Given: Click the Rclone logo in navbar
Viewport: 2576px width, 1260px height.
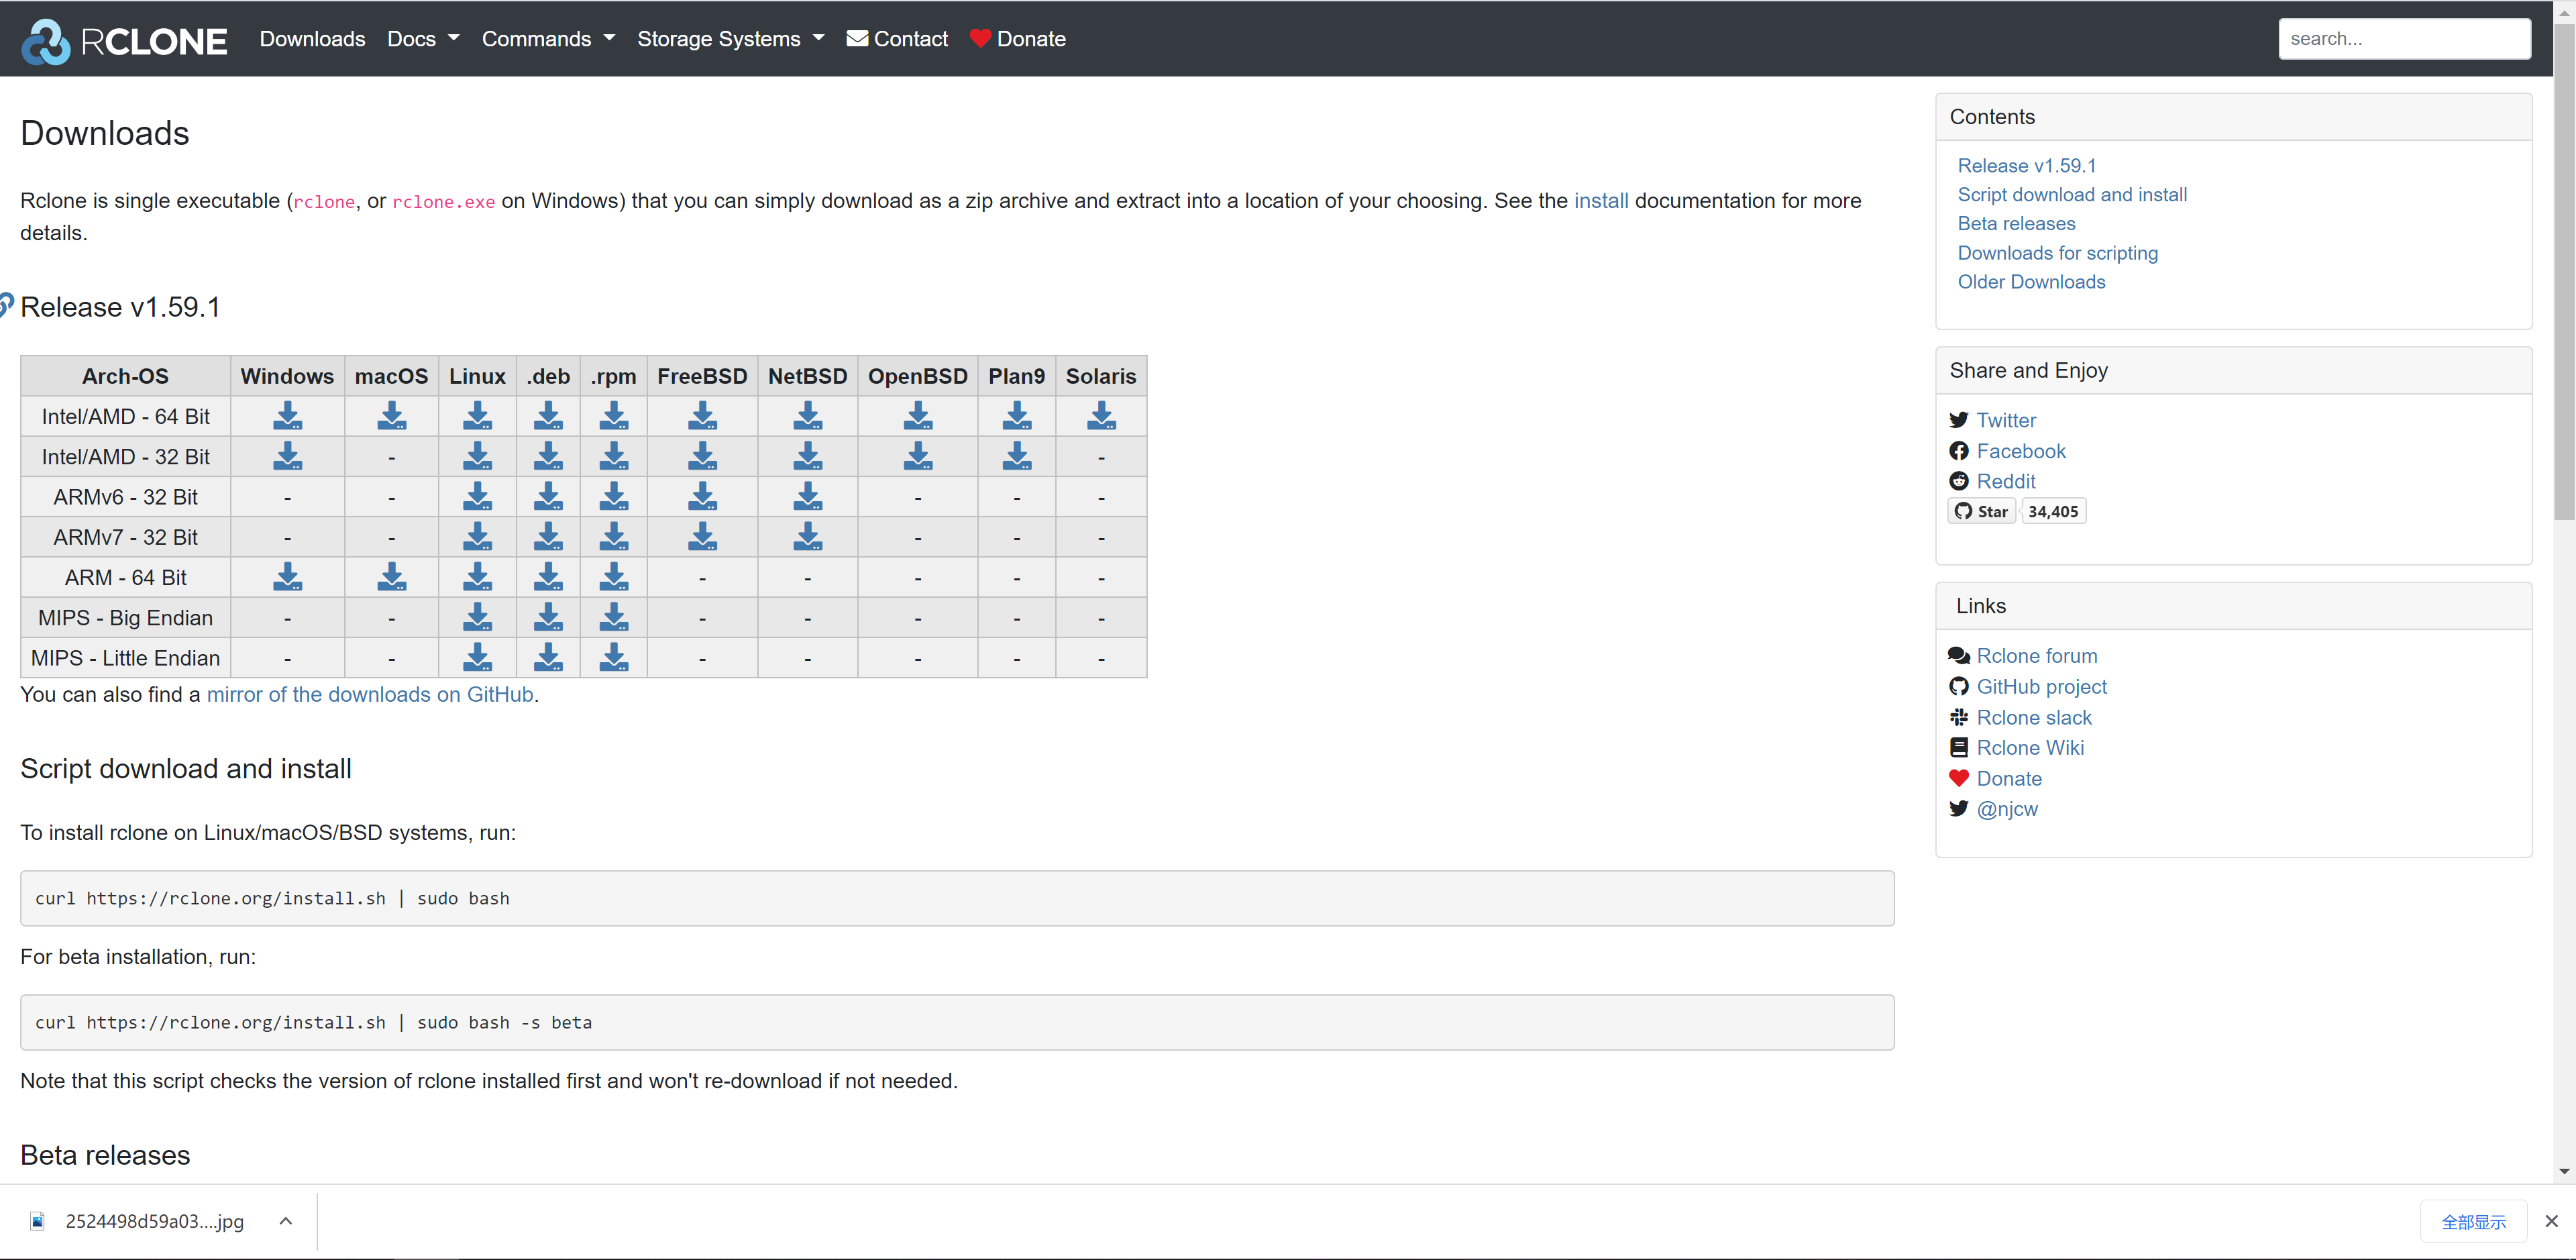Looking at the screenshot, I should (124, 40).
